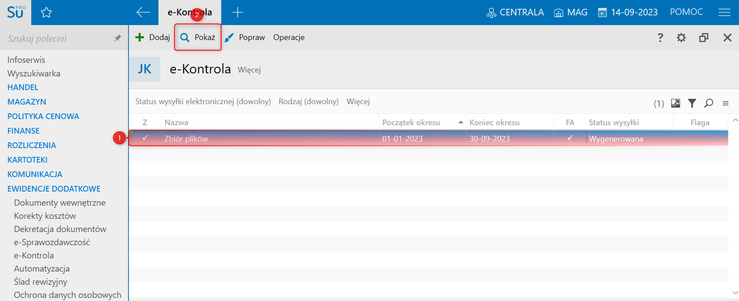Expand Więcej filters in filter bar
739x301 pixels.
[x=358, y=102]
